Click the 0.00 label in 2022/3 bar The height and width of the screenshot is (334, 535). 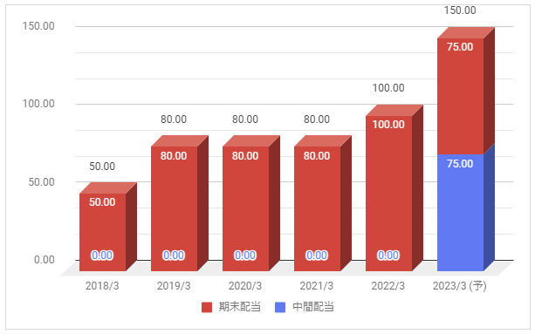pyautogui.click(x=388, y=256)
